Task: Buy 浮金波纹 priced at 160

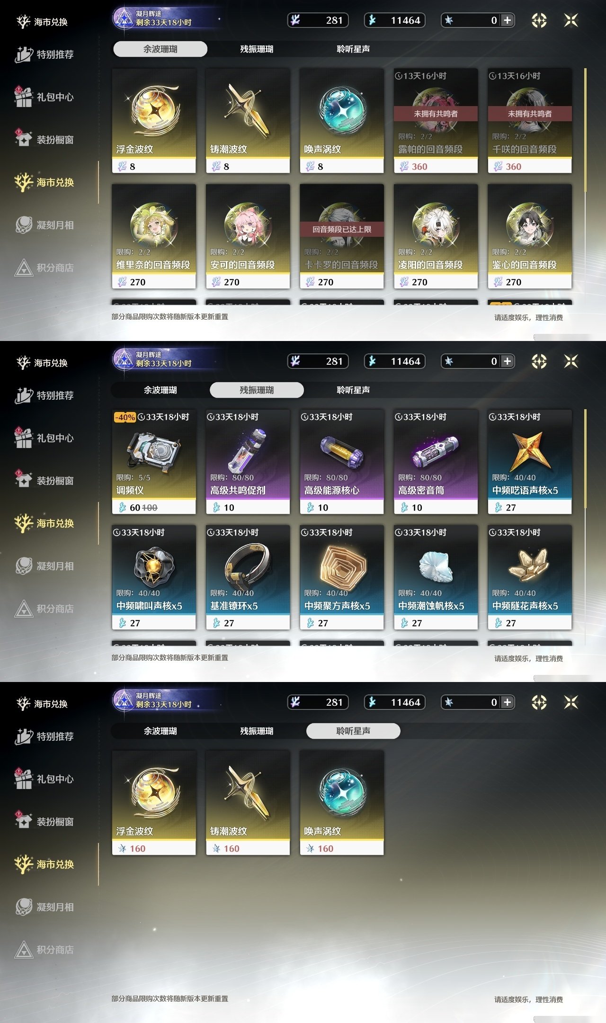Action: pyautogui.click(x=154, y=803)
